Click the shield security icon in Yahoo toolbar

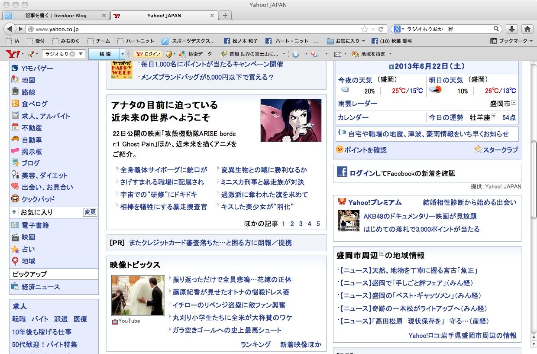point(169,54)
